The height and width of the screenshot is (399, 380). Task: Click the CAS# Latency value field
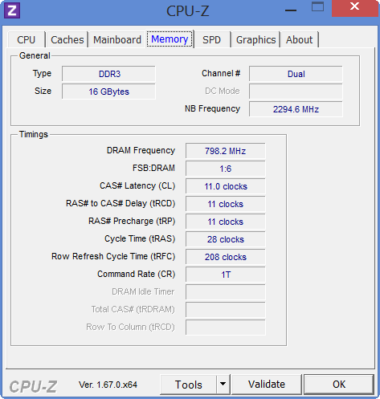226,186
